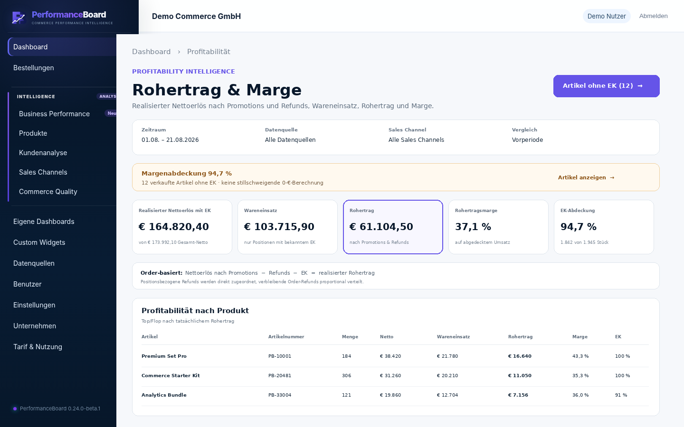This screenshot has width=684, height=427.
Task: Click the INTELLIGENCE section header
Action: click(36, 97)
